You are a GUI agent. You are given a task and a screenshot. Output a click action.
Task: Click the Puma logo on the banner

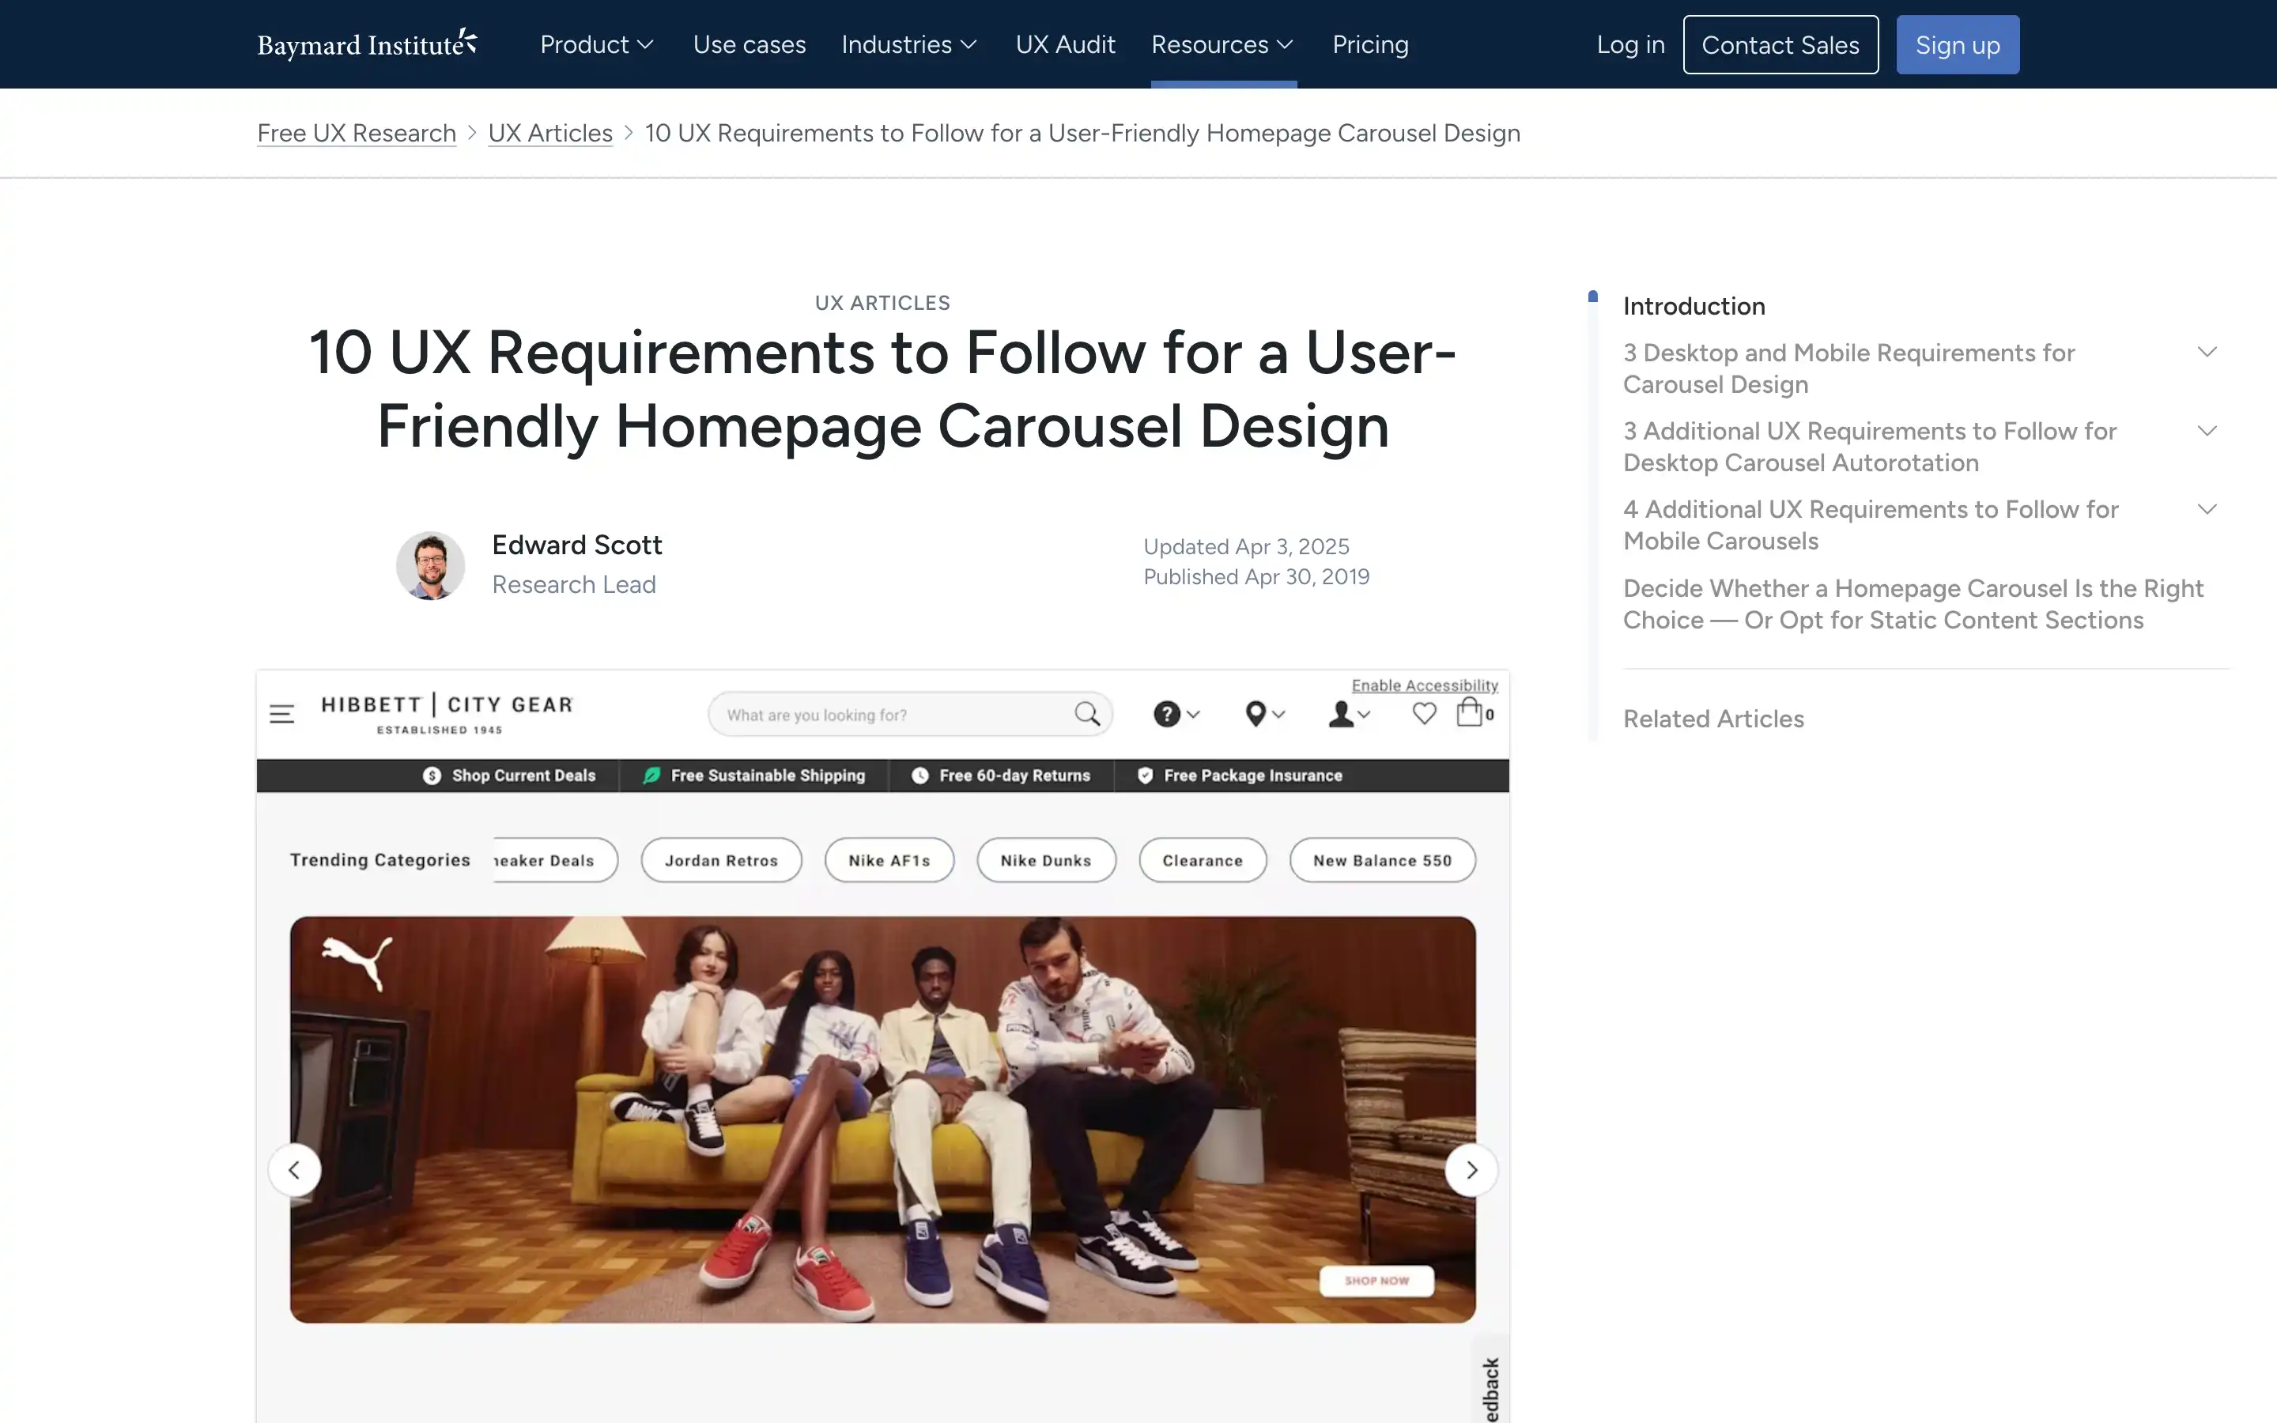(x=357, y=962)
